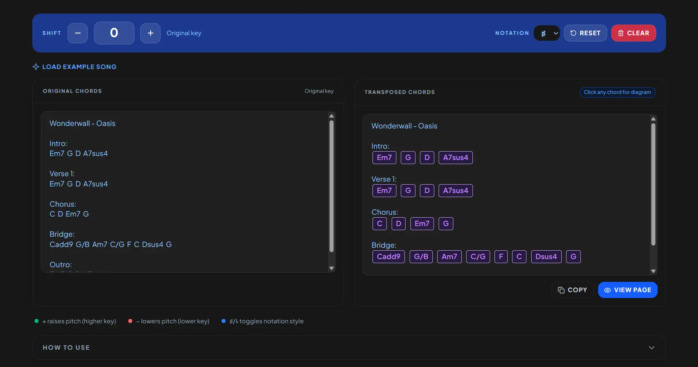This screenshot has height=367, width=698.
Task: Open A7sus4 chord diagram in Intro
Action: click(x=456, y=157)
